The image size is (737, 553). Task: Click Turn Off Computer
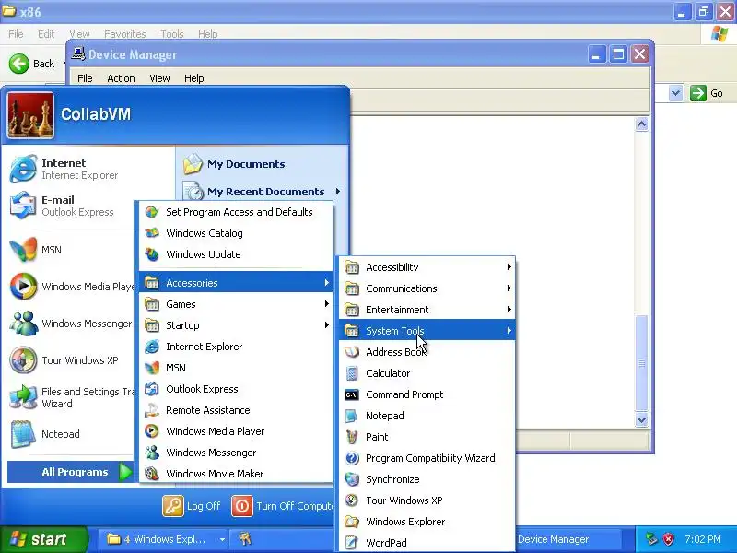[284, 506]
